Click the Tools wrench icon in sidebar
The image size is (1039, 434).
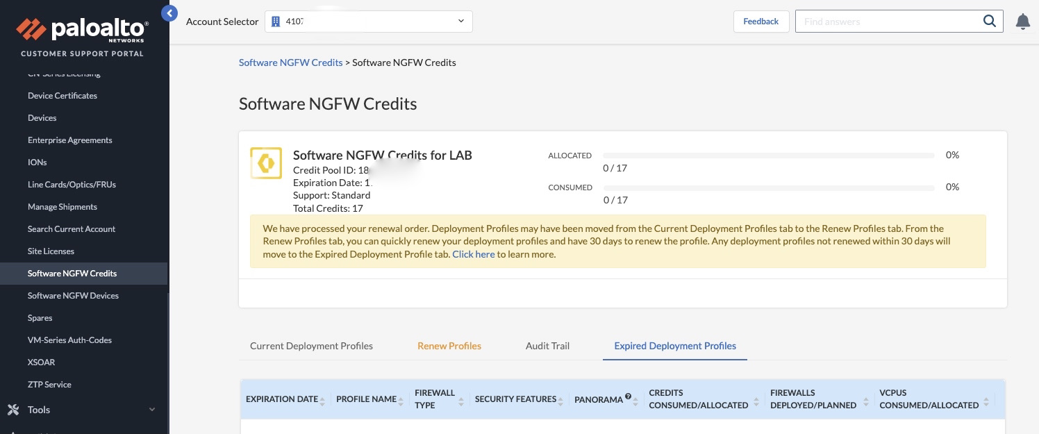pyautogui.click(x=13, y=410)
